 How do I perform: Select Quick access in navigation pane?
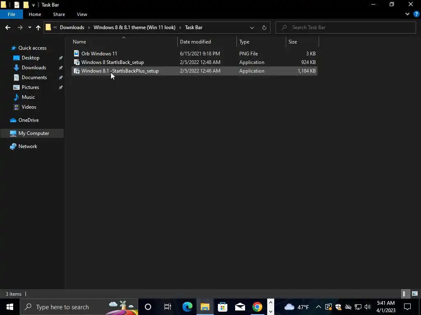point(32,48)
